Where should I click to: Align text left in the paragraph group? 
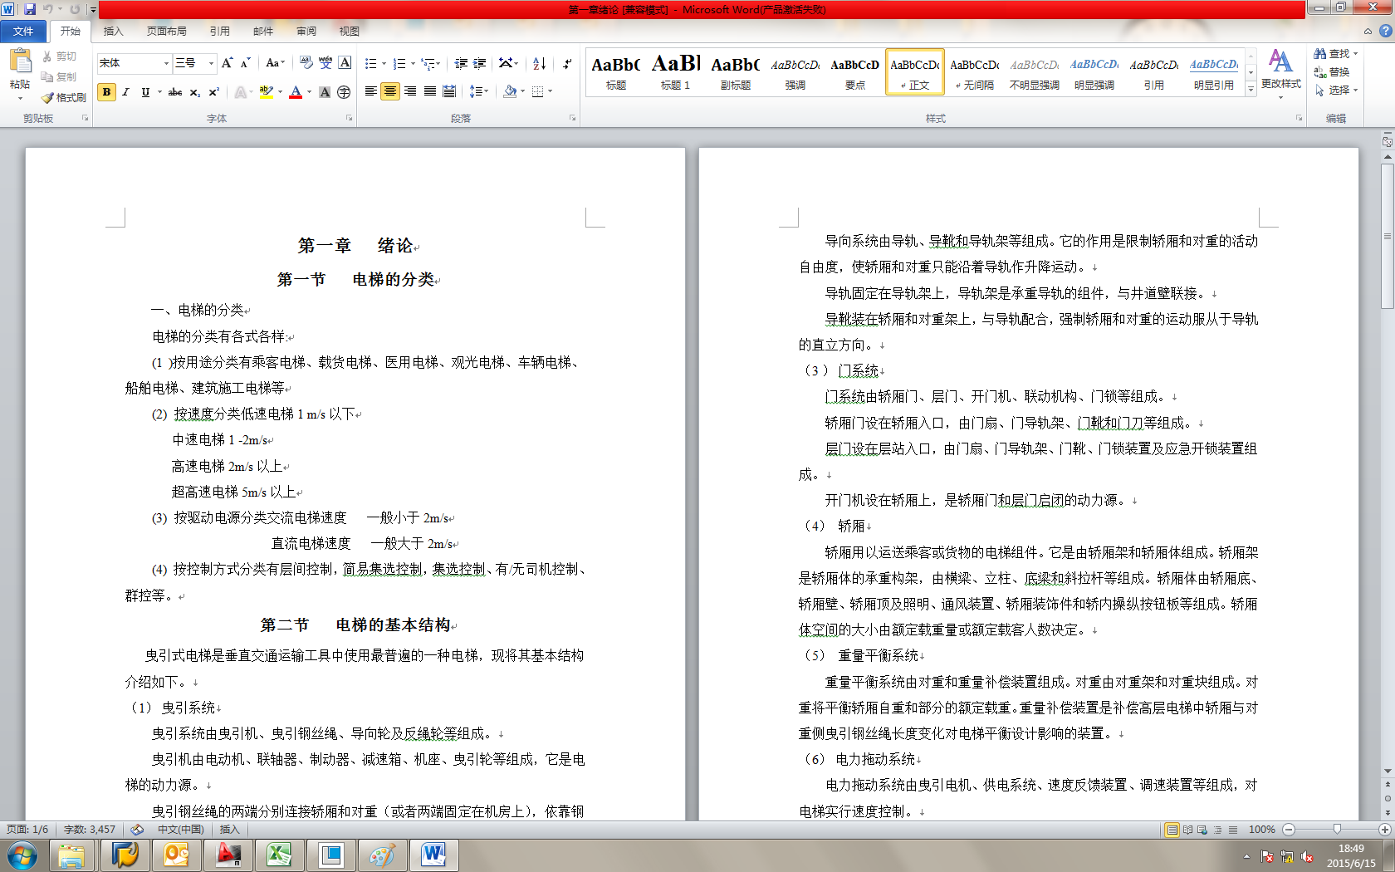[370, 91]
